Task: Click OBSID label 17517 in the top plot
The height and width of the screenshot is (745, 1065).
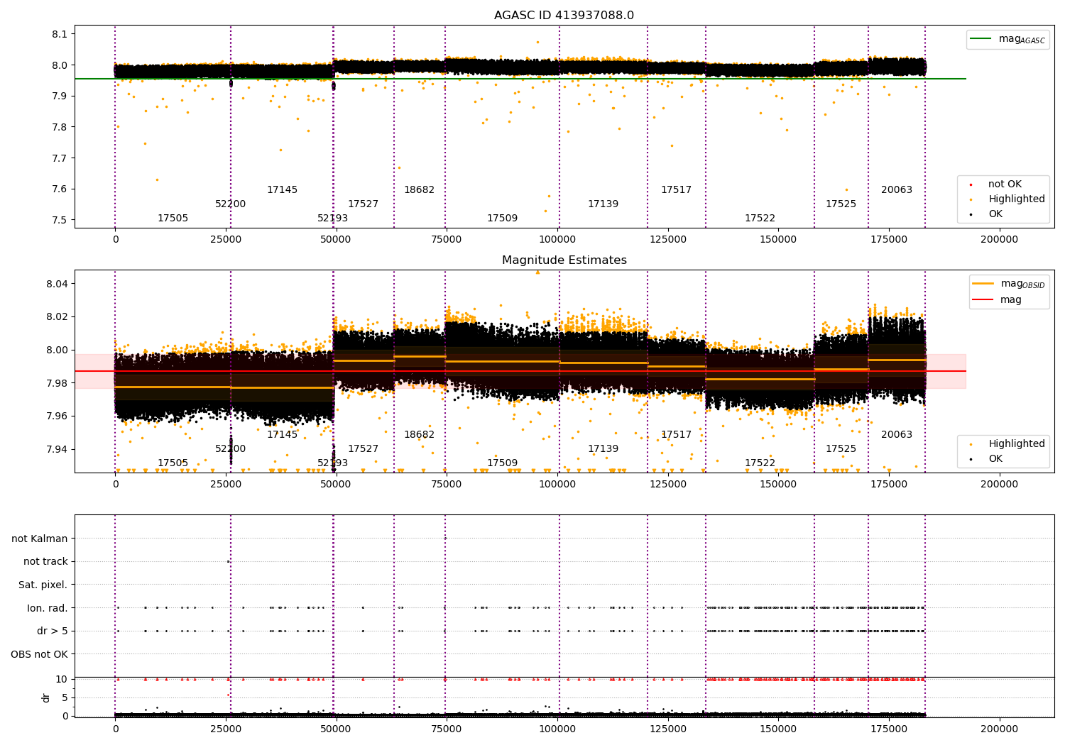Action: click(x=676, y=190)
